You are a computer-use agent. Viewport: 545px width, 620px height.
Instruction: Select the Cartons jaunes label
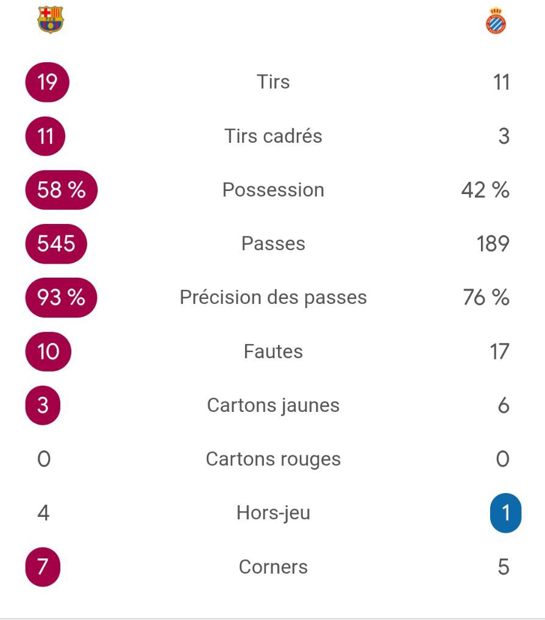(x=273, y=405)
